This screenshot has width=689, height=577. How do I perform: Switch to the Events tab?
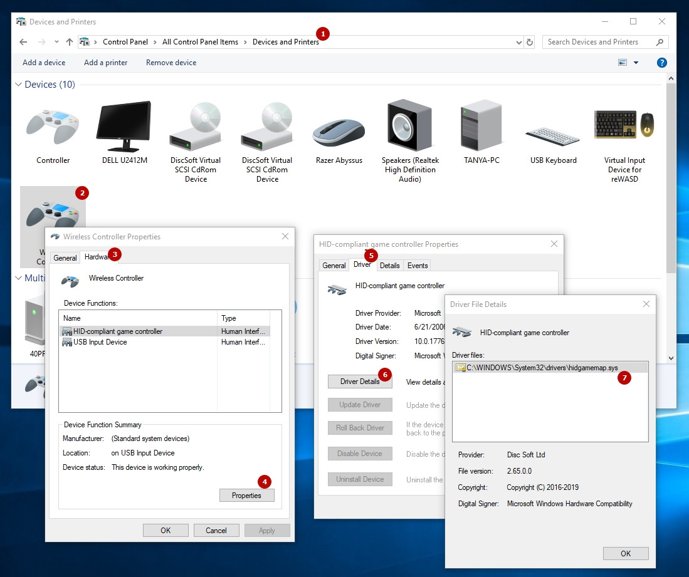tap(418, 265)
